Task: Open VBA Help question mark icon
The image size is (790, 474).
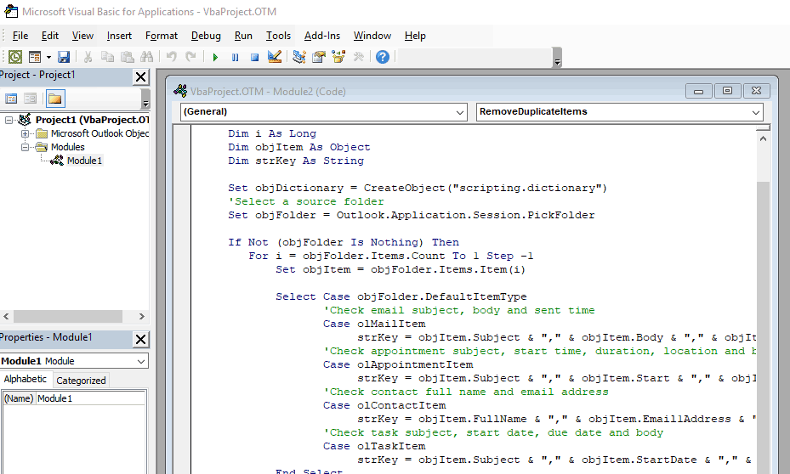Action: pyautogui.click(x=383, y=57)
